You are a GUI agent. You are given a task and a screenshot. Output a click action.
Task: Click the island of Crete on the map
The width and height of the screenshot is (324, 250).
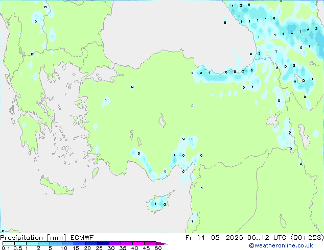coord(56,186)
